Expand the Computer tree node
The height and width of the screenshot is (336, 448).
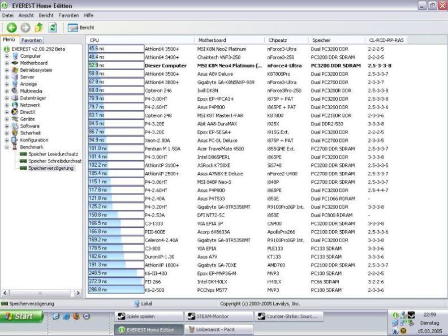coord(7,56)
